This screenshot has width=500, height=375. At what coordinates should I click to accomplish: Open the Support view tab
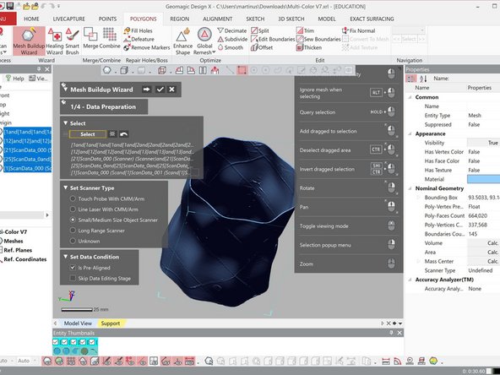coord(111,323)
